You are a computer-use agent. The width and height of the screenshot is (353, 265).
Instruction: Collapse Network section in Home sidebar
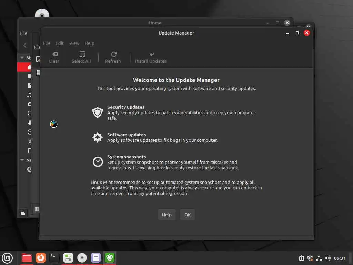pyautogui.click(x=22, y=160)
